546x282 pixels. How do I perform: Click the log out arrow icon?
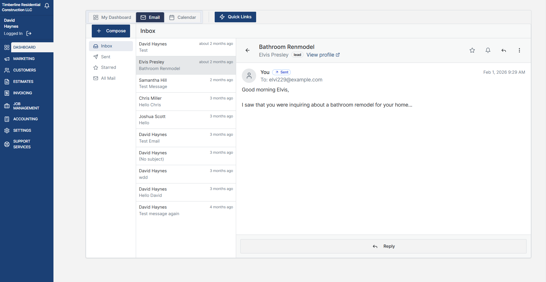[x=29, y=33]
